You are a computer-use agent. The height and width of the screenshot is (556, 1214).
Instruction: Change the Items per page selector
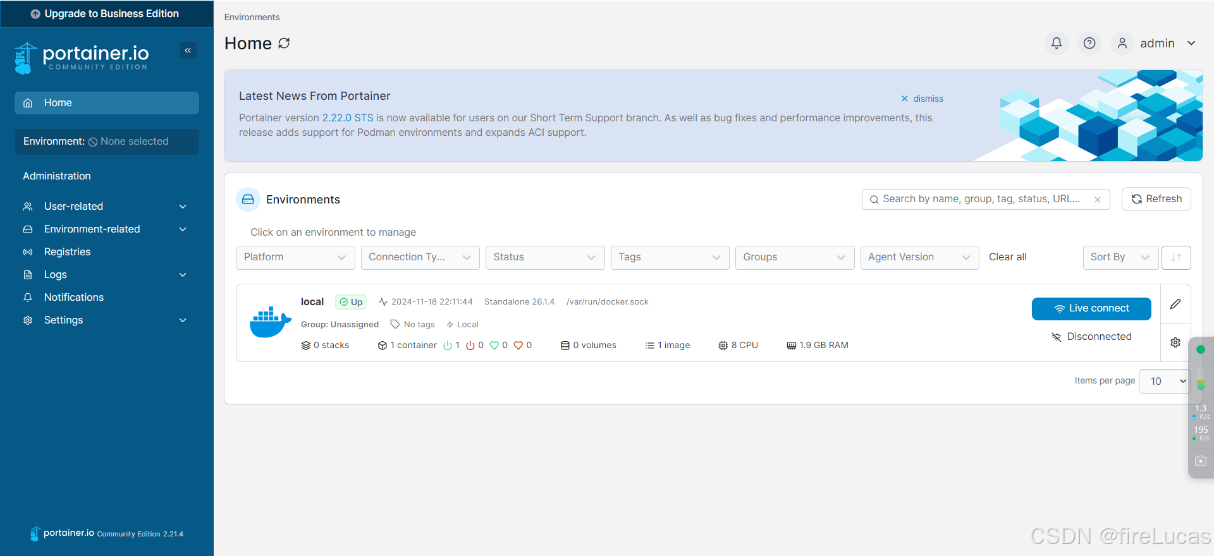tap(1165, 381)
